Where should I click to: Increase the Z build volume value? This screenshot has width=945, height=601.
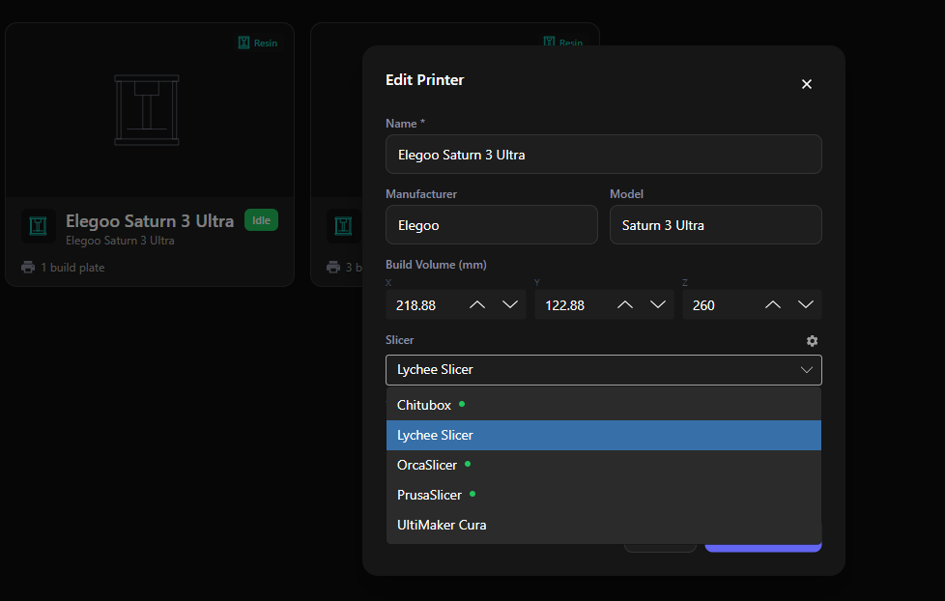point(773,305)
